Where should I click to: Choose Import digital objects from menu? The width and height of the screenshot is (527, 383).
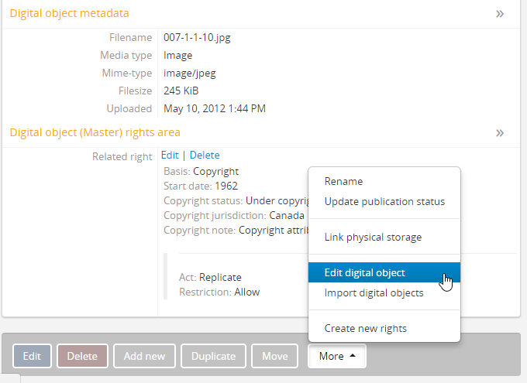click(x=374, y=292)
